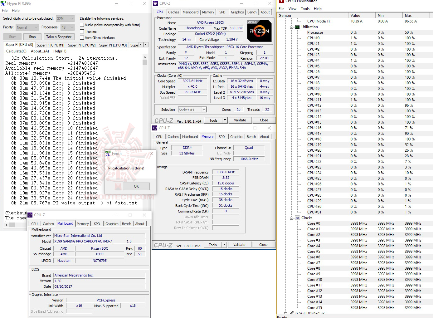The height and width of the screenshot is (318, 433).
Task: Click the icon in the Finish dialog title bar
Action: coord(108,154)
